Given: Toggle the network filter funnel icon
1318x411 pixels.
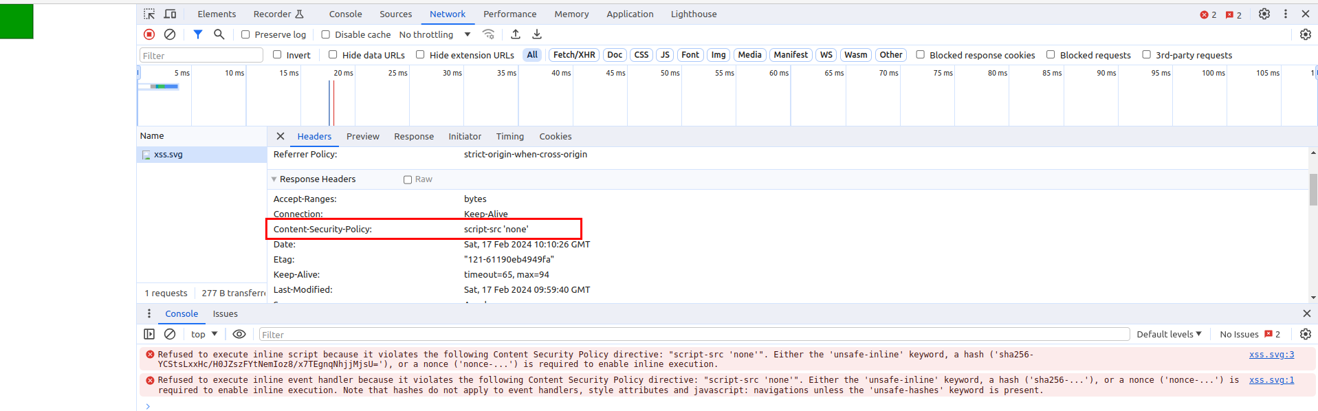Looking at the screenshot, I should 198,34.
